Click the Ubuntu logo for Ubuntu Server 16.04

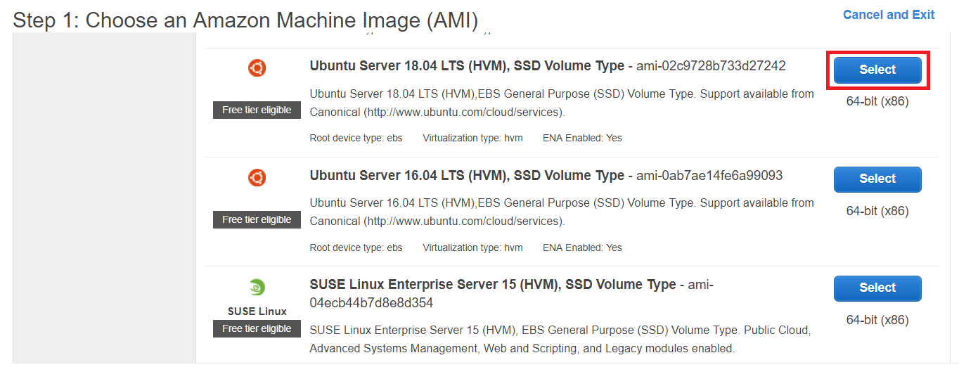pos(257,178)
